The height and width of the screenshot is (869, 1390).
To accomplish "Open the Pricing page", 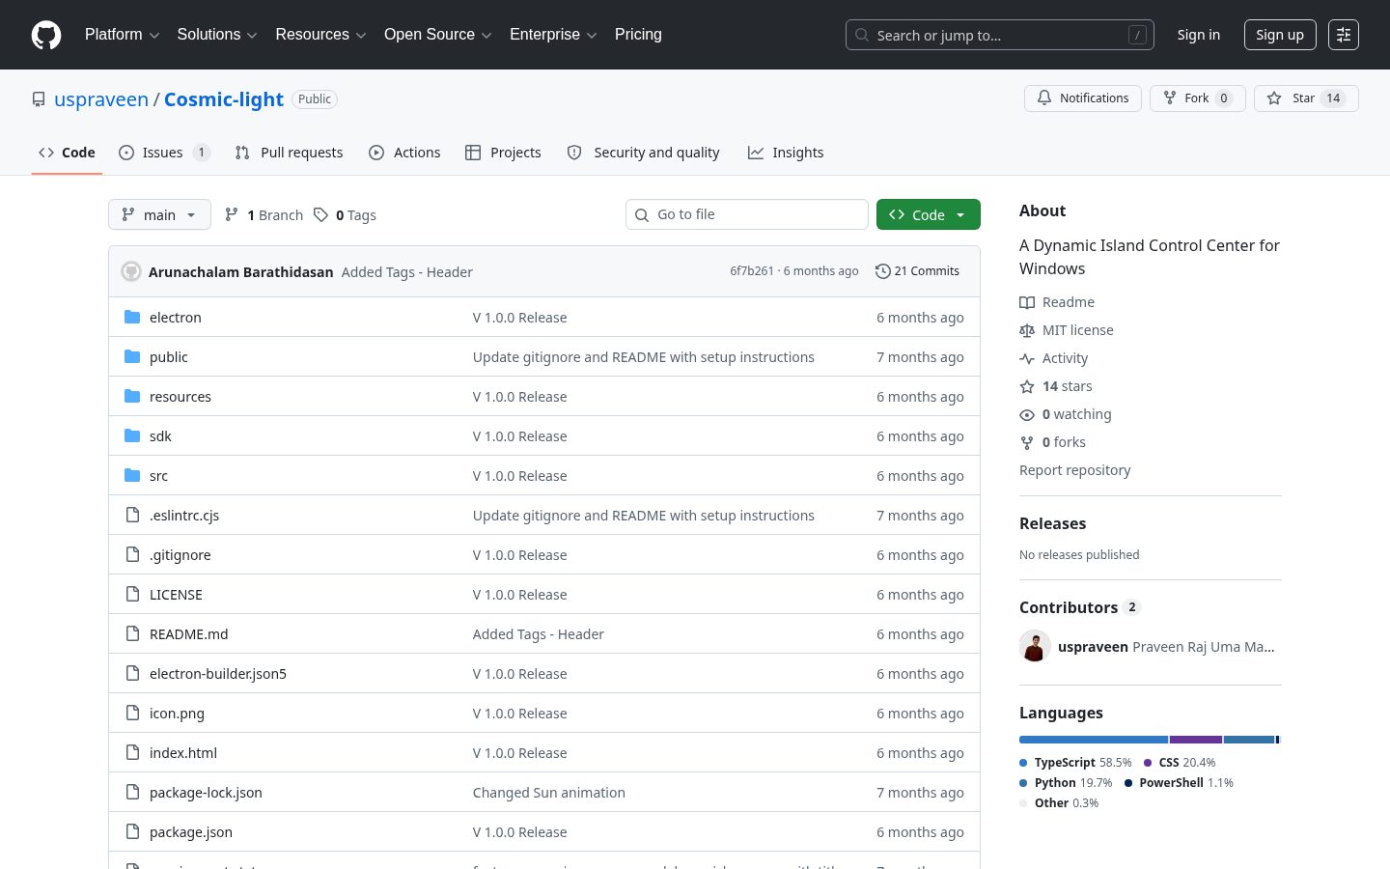I will point(638,35).
